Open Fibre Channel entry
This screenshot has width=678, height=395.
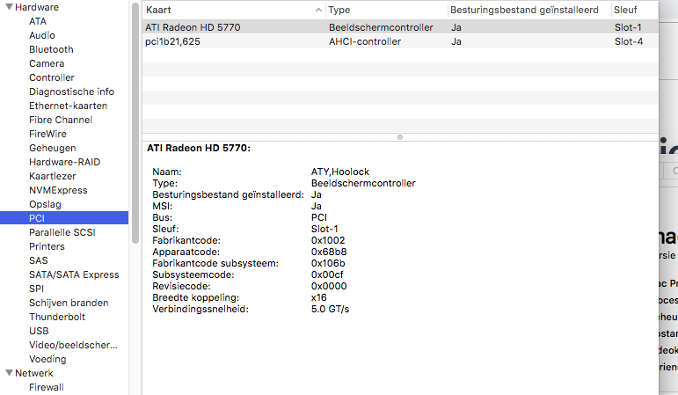61,120
